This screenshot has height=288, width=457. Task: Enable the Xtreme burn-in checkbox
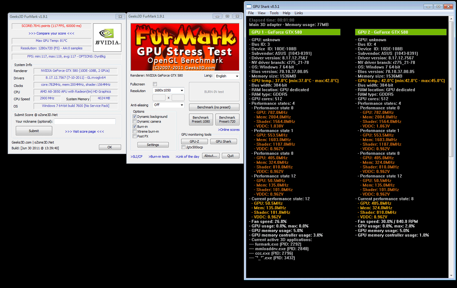tap(135, 132)
